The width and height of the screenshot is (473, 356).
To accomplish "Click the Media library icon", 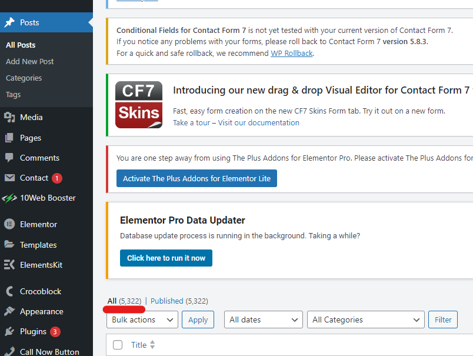I will [9, 117].
